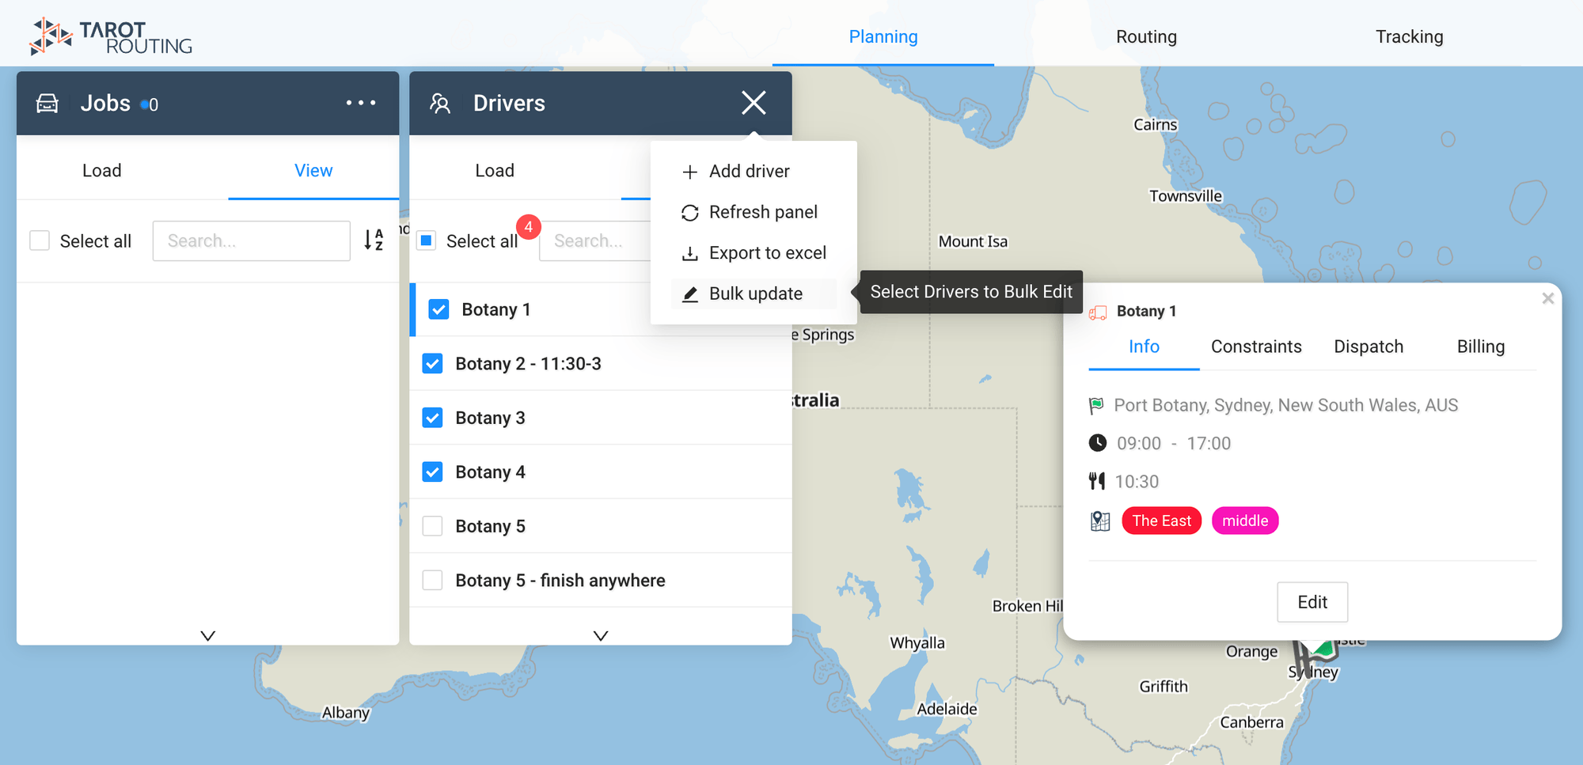Choose Refresh panel menu item
The height and width of the screenshot is (765, 1583).
pyautogui.click(x=754, y=212)
